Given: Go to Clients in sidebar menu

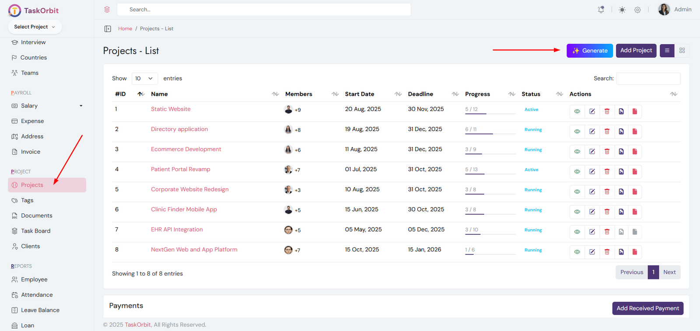Looking at the screenshot, I should coord(30,246).
